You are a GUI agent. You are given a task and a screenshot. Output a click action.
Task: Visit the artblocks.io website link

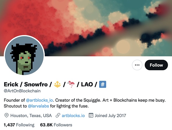73,116
